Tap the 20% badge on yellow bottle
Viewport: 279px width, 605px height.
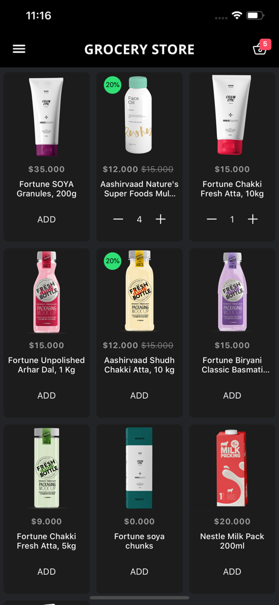pos(112,261)
